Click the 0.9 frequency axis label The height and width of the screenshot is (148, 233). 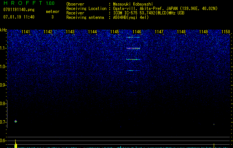tap(3, 85)
